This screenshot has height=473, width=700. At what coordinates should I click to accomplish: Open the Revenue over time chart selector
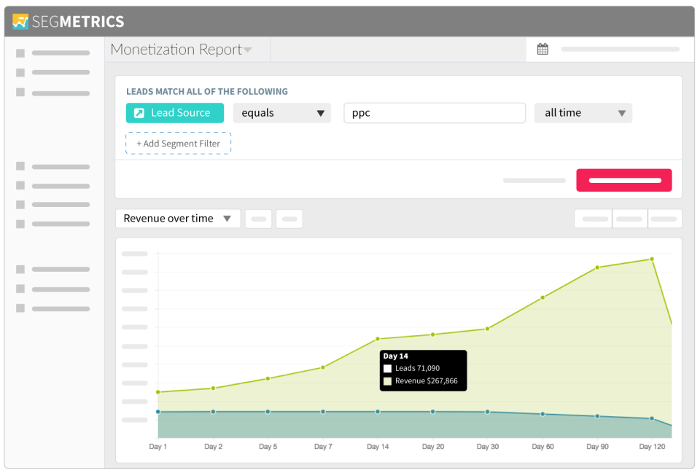(177, 218)
